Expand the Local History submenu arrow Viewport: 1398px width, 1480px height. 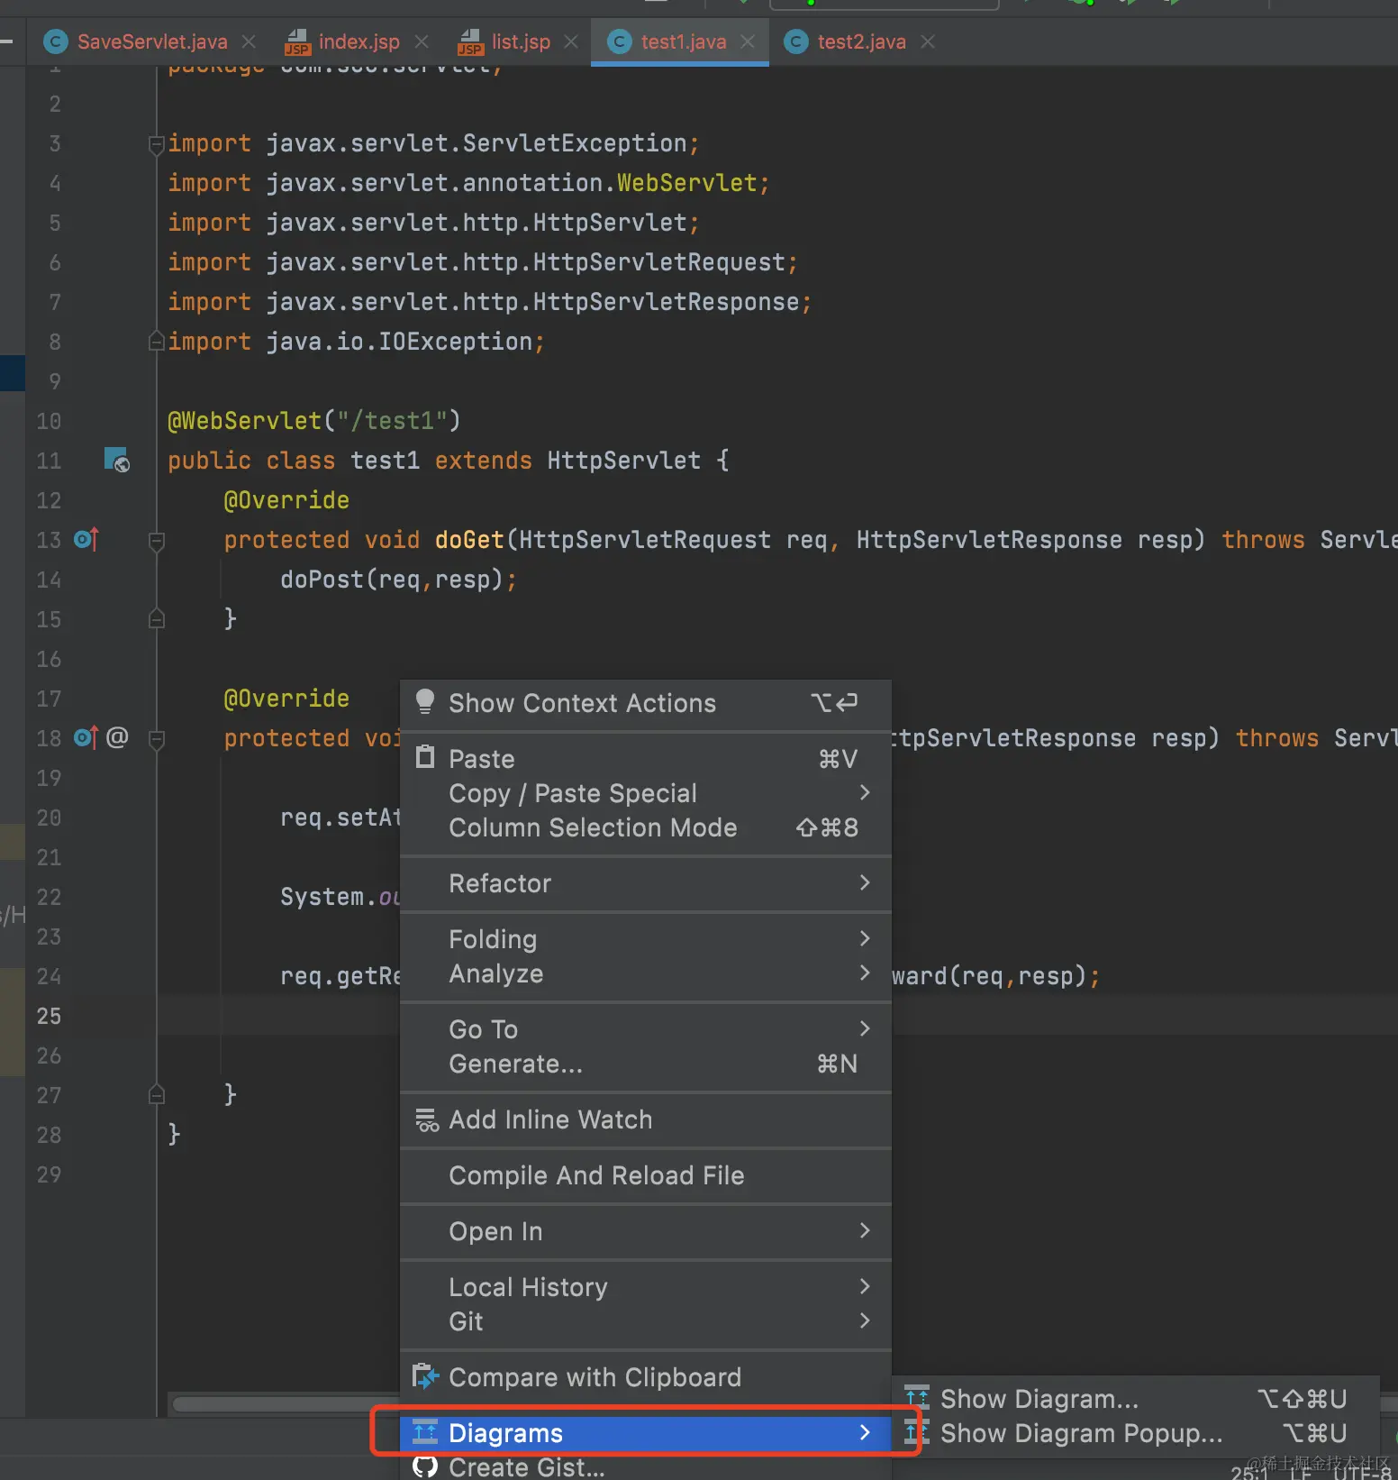tap(865, 1286)
